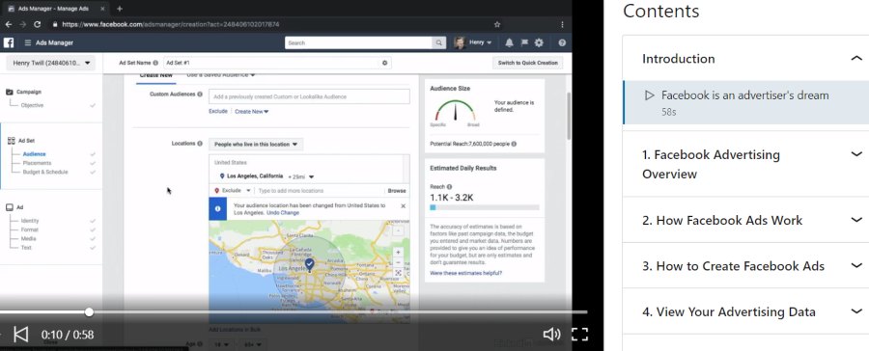Open the help question mark icon
Viewport: 869px width, 351px height.
coord(562,42)
